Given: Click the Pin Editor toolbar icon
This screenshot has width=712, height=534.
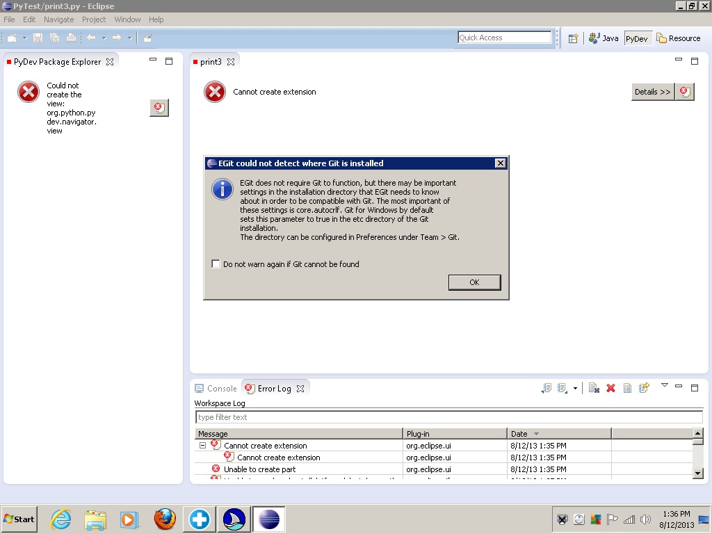Looking at the screenshot, I should (147, 38).
